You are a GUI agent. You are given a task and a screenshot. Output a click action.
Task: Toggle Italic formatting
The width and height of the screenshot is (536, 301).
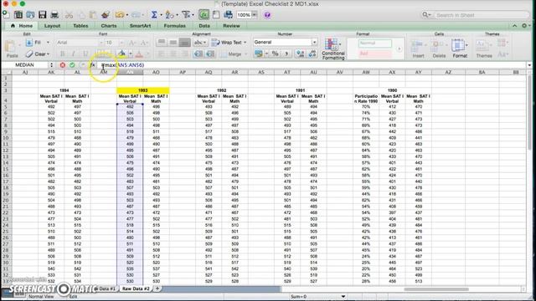[74, 54]
